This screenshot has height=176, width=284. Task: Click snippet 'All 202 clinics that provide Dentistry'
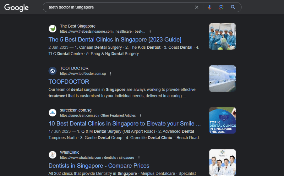[122, 173]
